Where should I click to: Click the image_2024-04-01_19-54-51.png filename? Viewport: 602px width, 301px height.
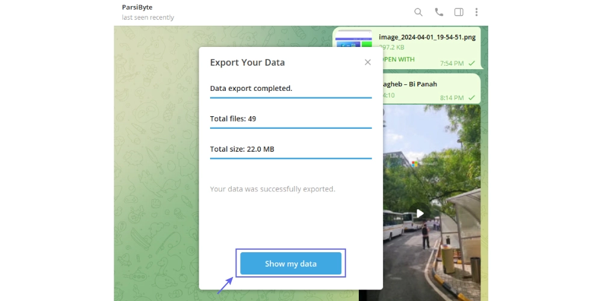pos(427,37)
